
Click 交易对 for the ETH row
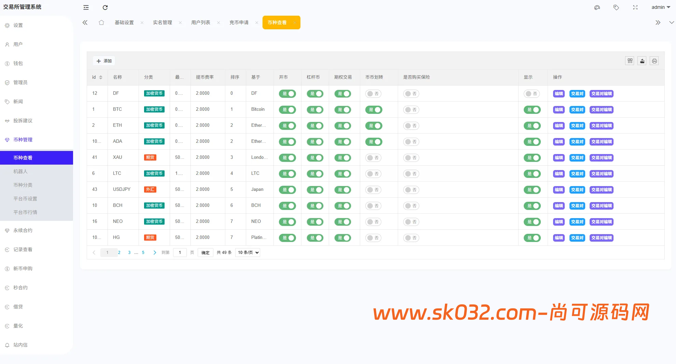pos(577,126)
